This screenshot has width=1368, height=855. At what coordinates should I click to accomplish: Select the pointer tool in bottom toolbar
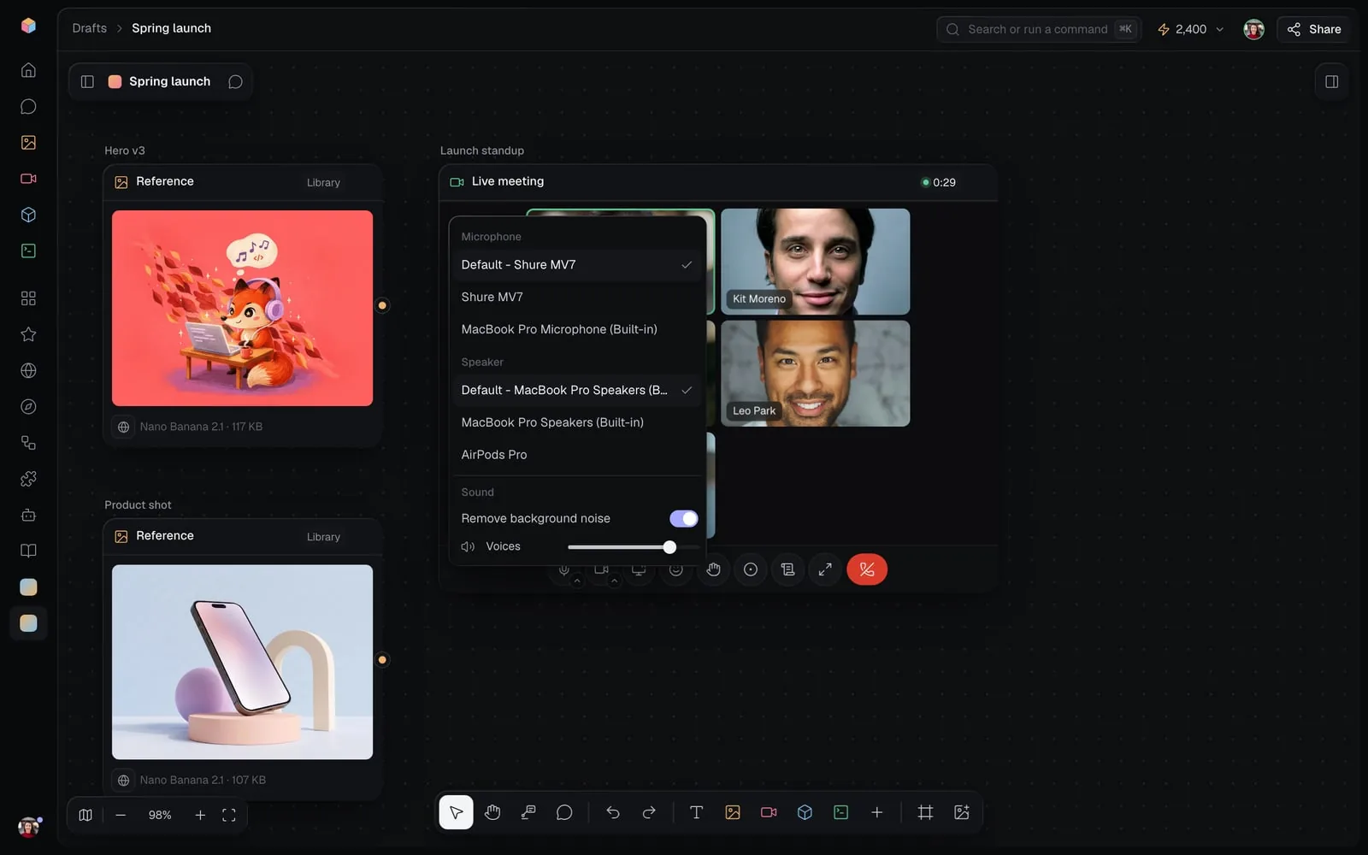pos(456,812)
